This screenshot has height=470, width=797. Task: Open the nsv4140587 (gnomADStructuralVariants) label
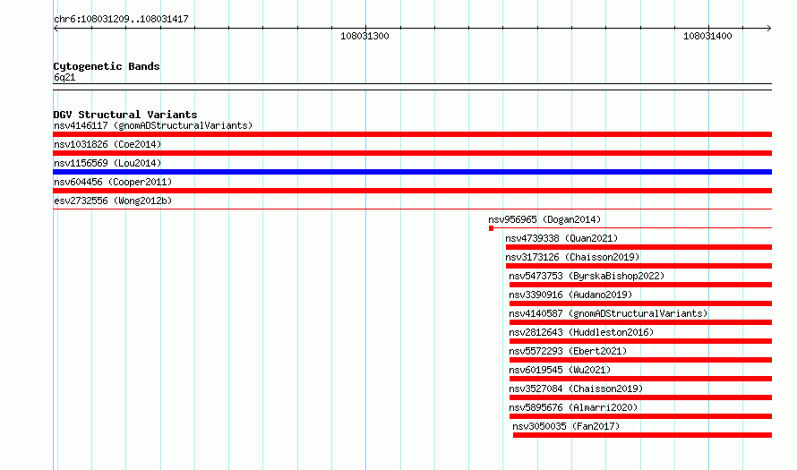(x=608, y=313)
